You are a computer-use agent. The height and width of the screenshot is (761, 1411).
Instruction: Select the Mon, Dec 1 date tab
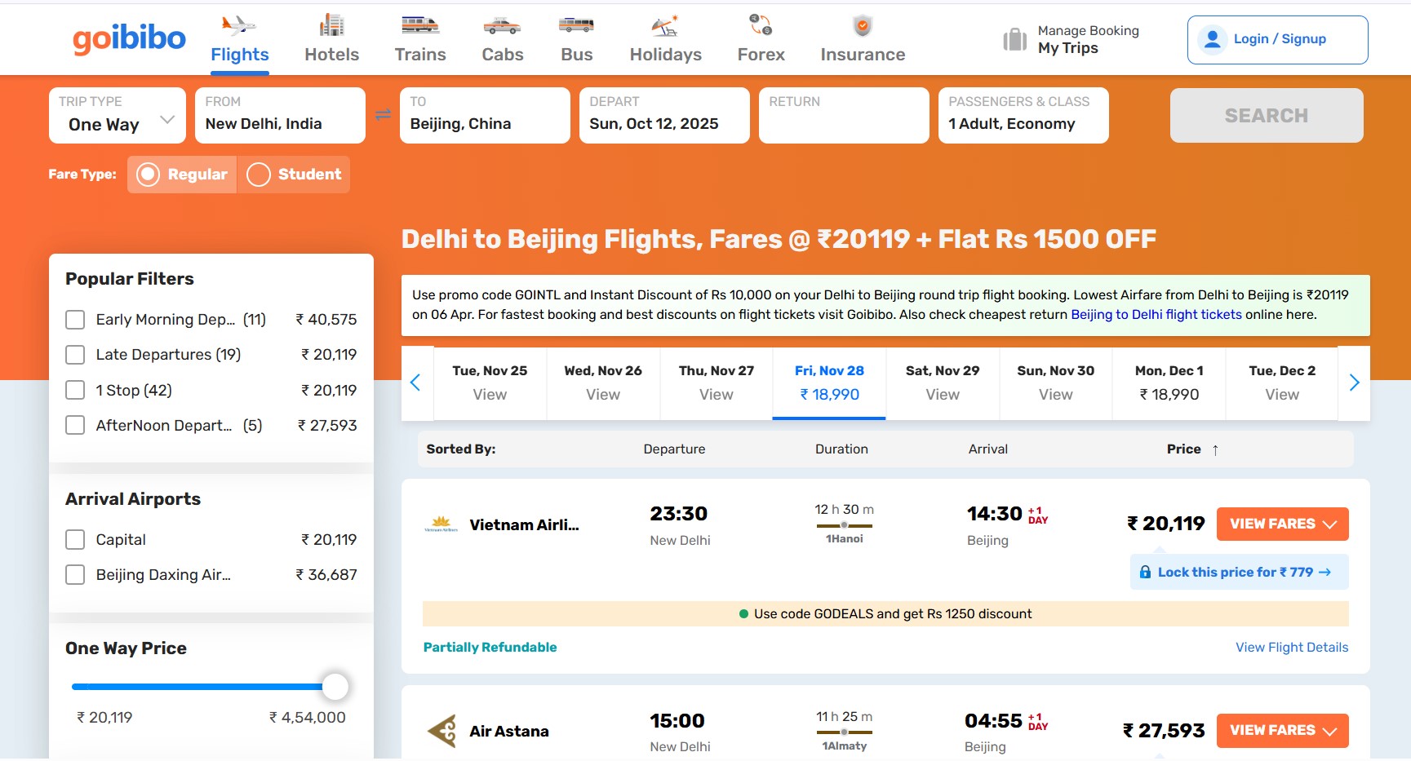tap(1169, 383)
